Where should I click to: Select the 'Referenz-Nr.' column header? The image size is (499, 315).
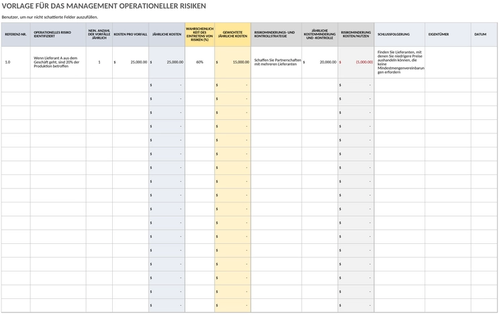point(15,34)
